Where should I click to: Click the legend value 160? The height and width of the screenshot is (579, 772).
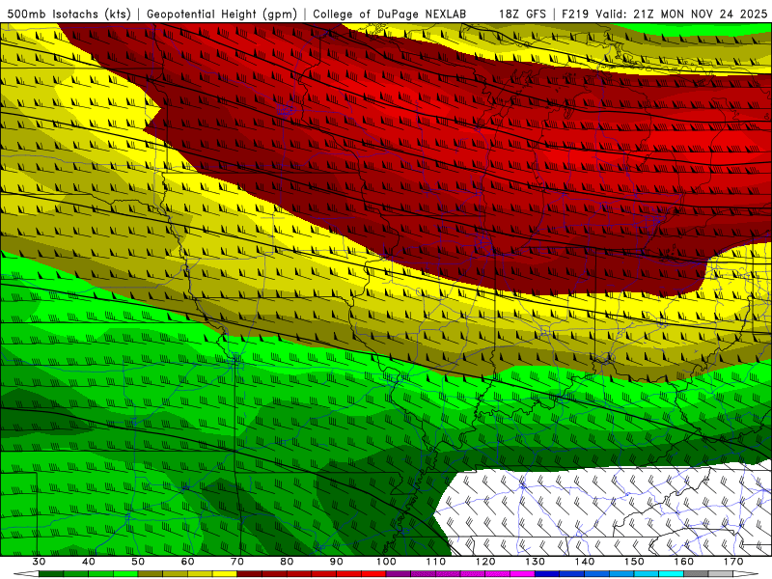click(684, 562)
